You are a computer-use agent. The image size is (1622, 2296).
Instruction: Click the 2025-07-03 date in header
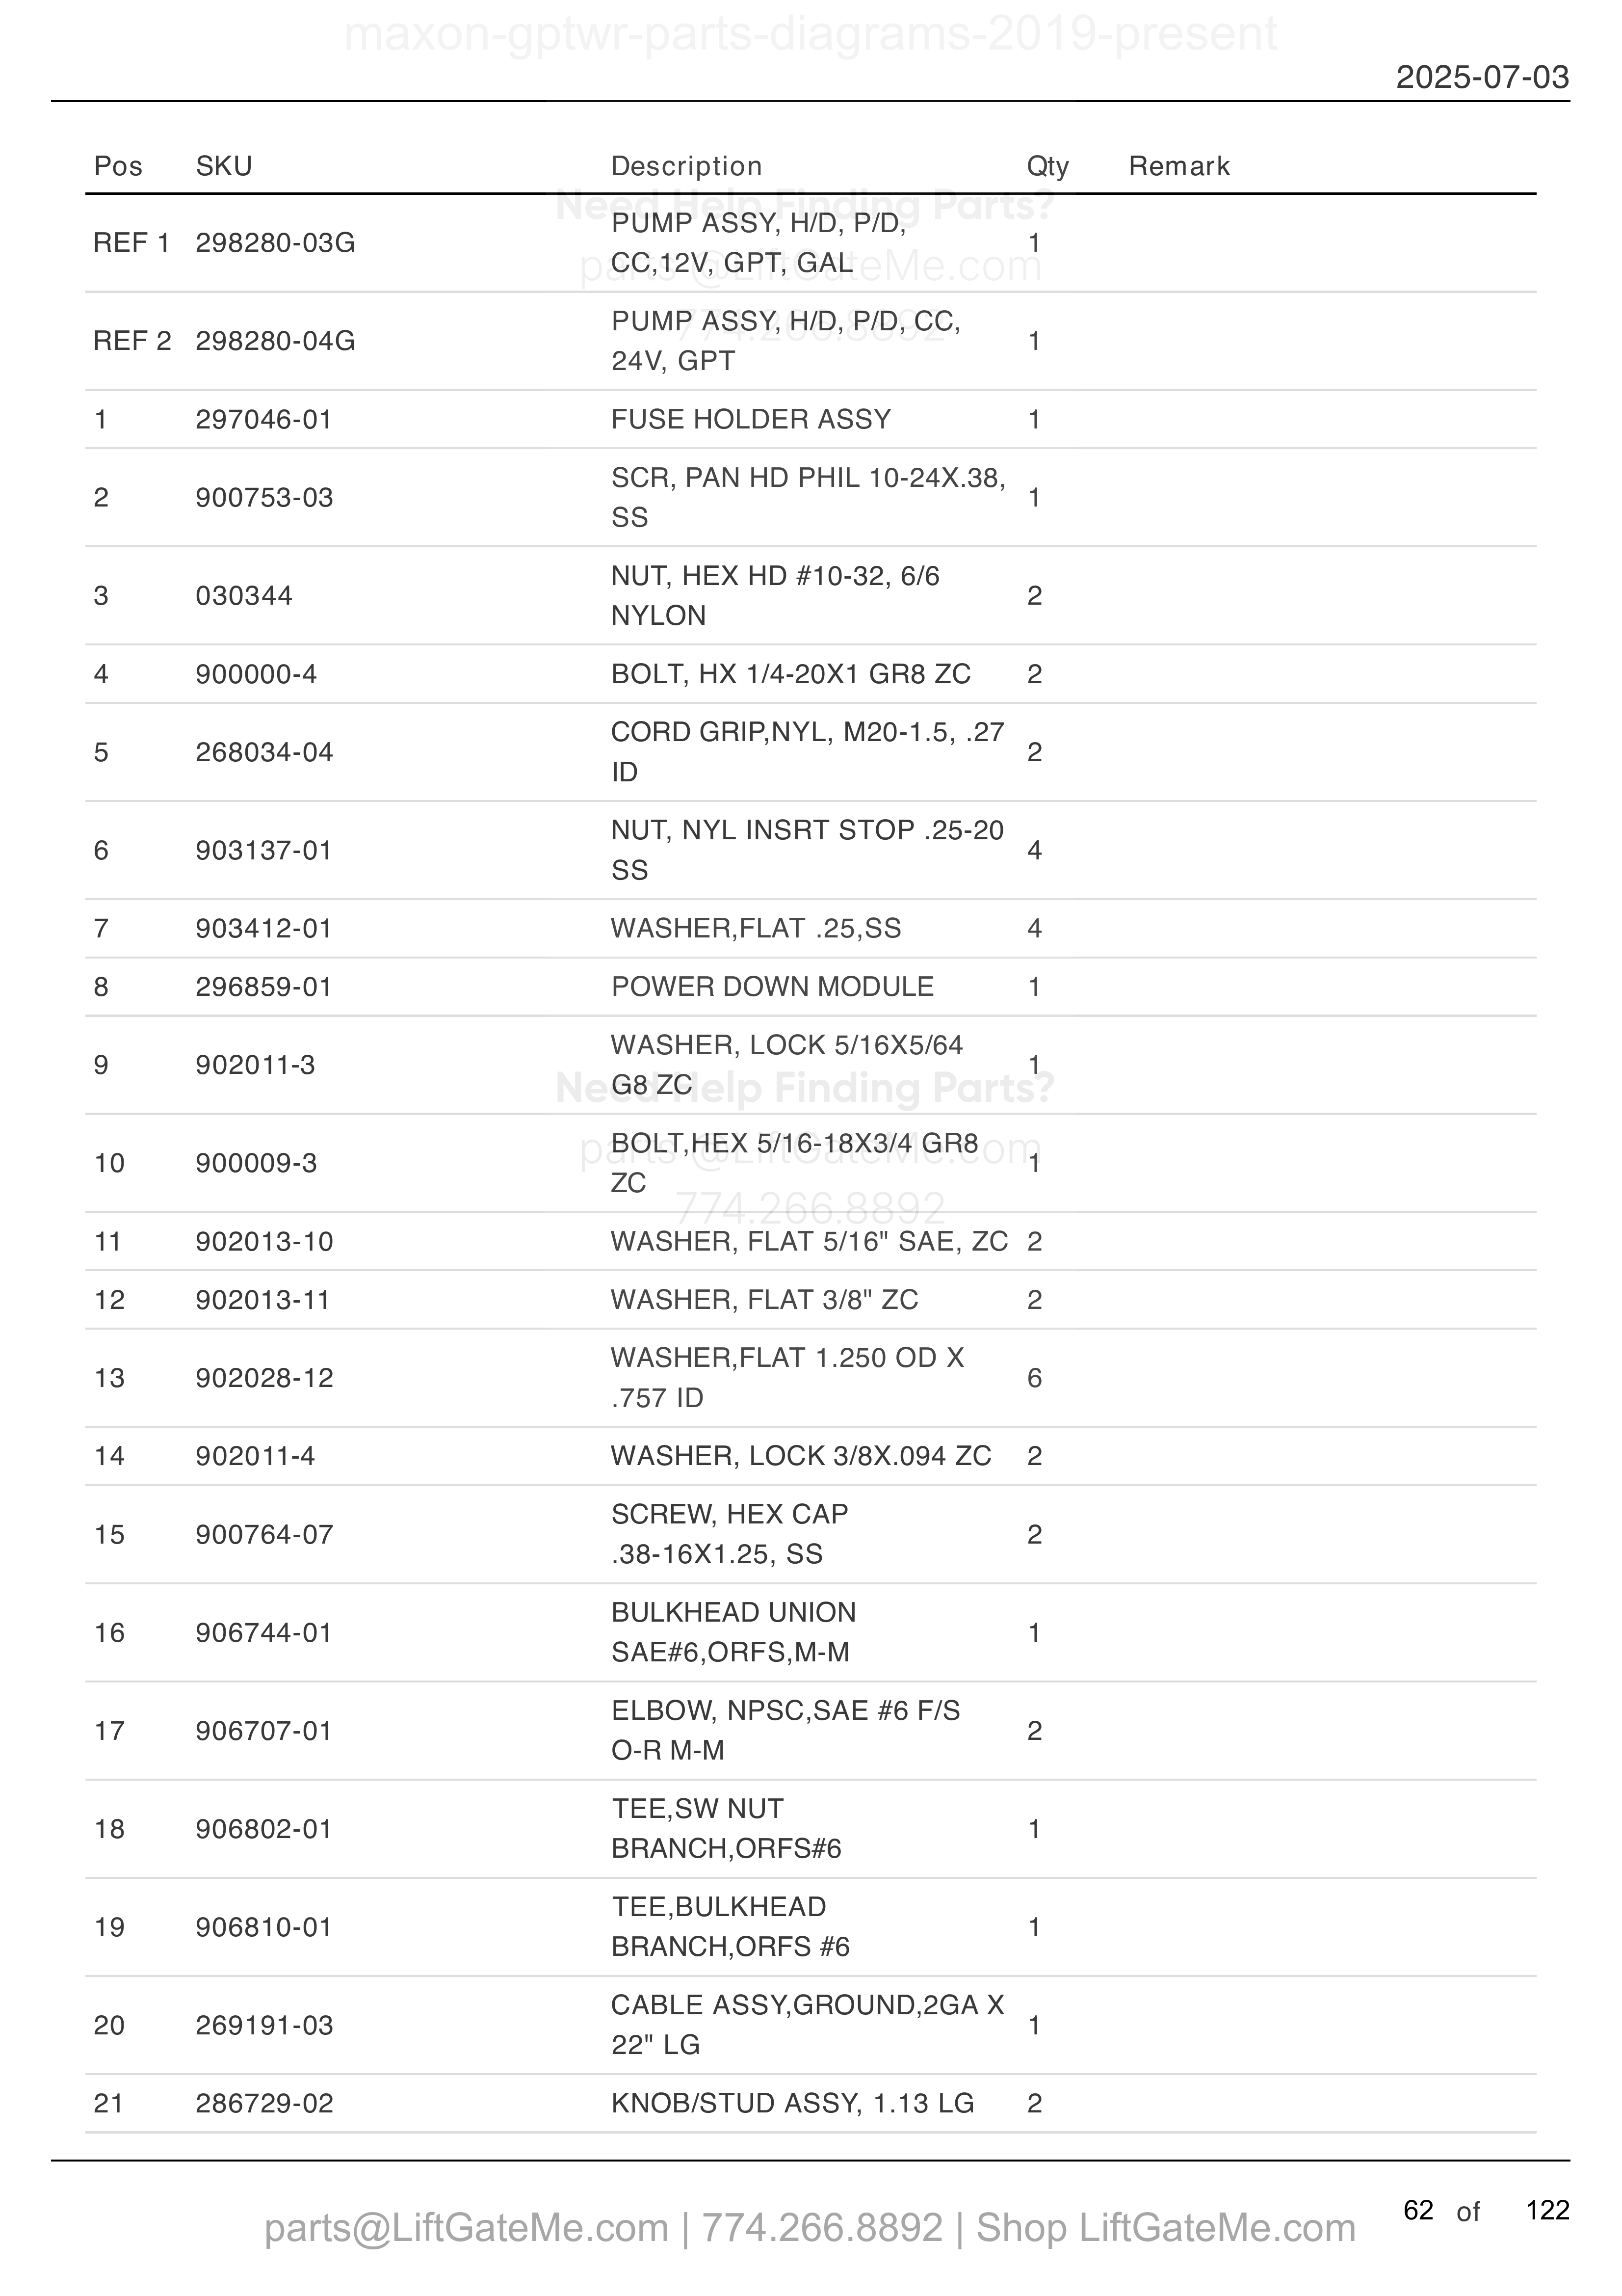pos(1482,77)
